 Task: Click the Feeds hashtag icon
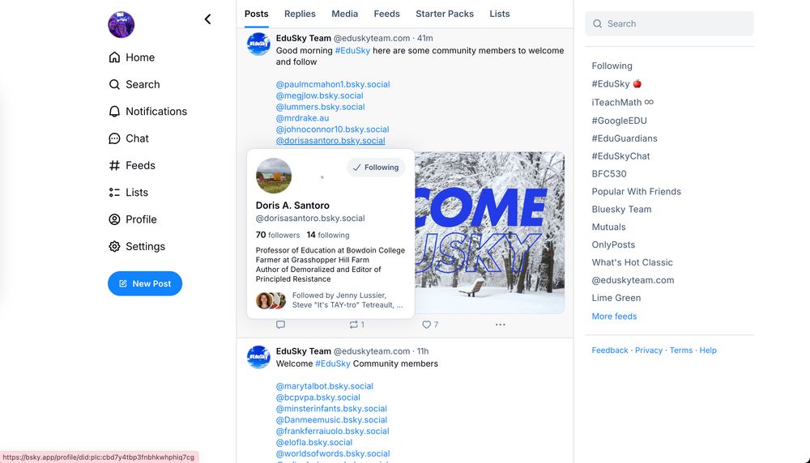pos(114,165)
